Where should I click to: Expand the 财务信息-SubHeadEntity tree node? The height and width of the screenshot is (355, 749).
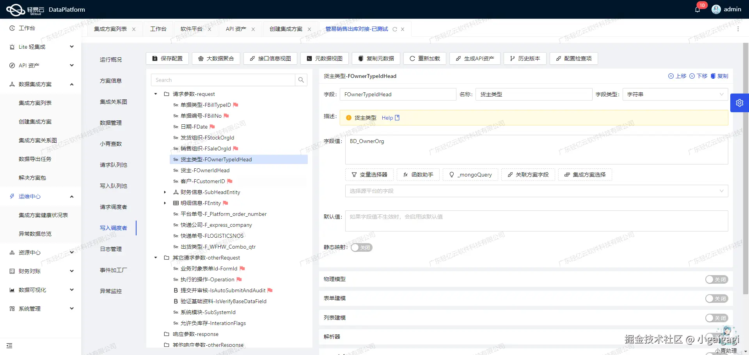click(164, 192)
